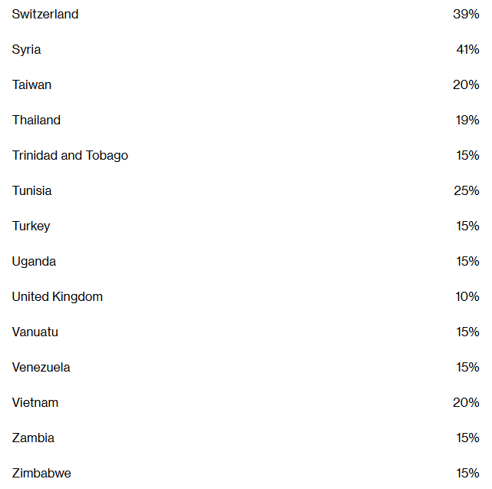This screenshot has height=489, width=492.
Task: Click the Uganda country entry
Action: click(34, 262)
